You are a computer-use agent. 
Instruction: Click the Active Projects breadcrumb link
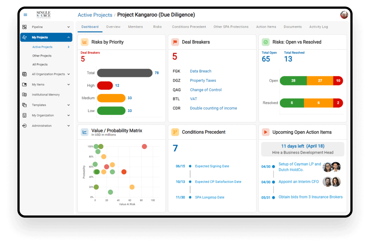(95, 15)
